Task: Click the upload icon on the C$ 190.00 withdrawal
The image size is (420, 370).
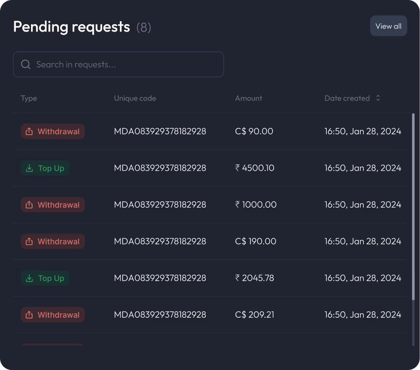Action: pos(29,242)
